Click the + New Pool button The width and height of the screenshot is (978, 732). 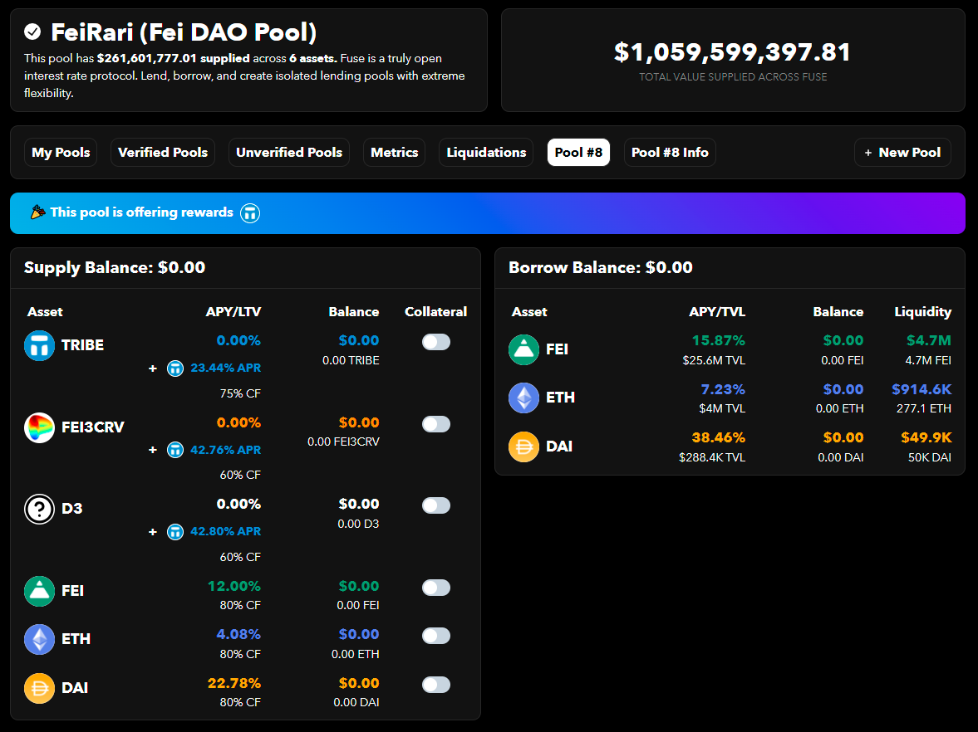click(x=902, y=153)
